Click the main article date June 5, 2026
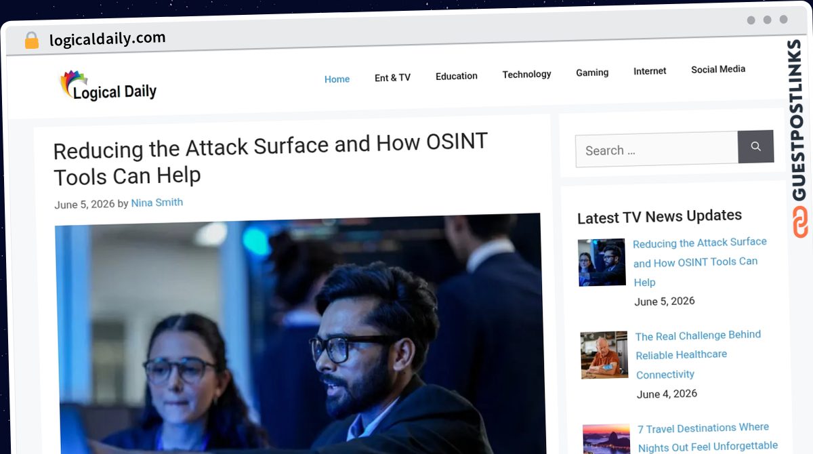 tap(84, 204)
